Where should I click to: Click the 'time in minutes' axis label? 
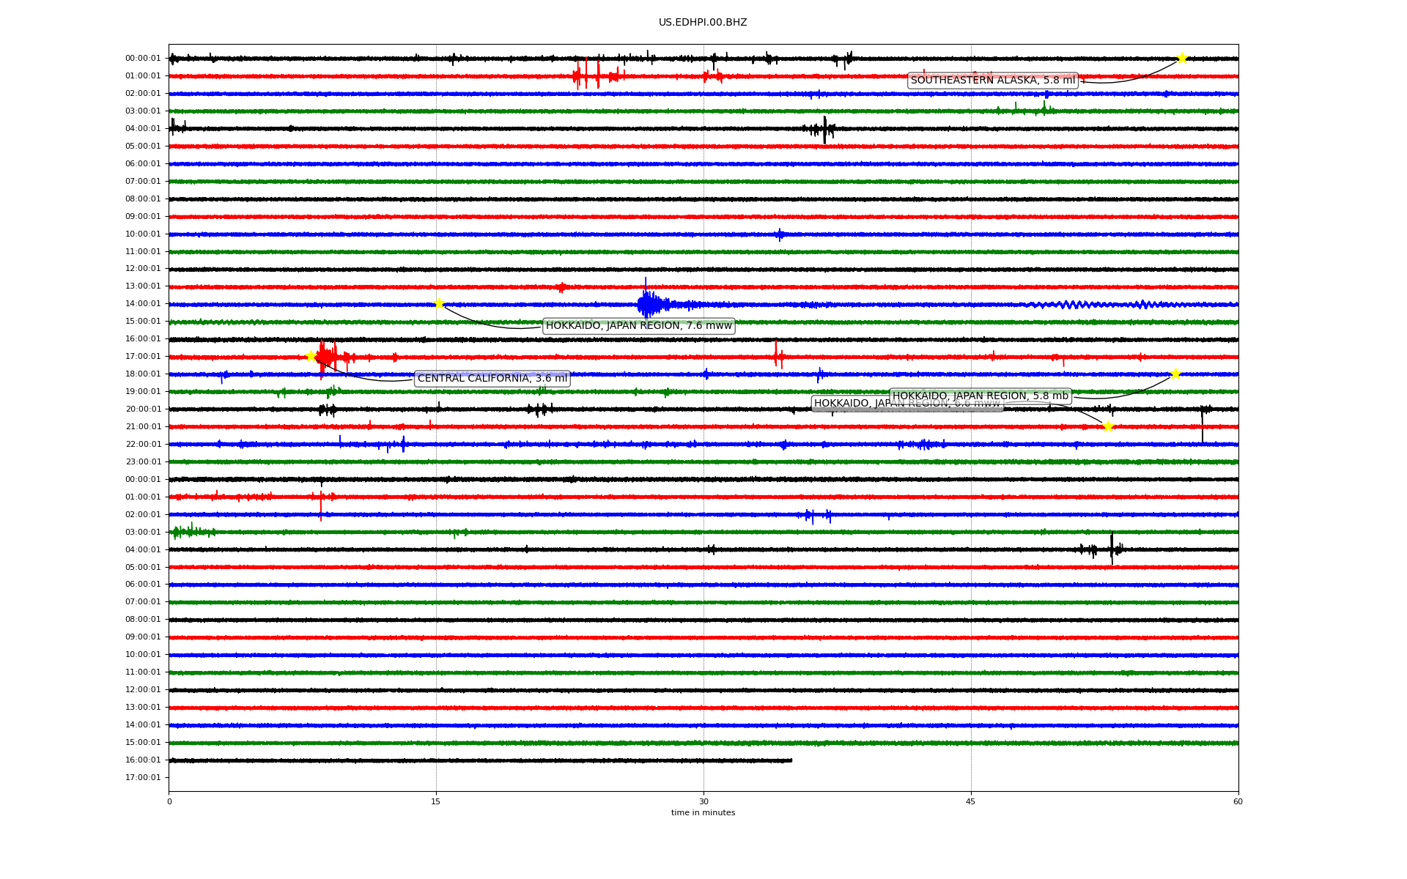pos(702,813)
